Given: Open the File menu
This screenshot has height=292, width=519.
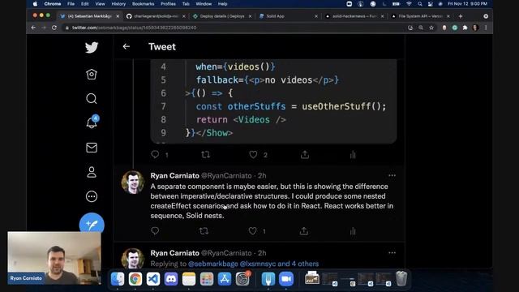Looking at the screenshot, I should pos(71,4).
